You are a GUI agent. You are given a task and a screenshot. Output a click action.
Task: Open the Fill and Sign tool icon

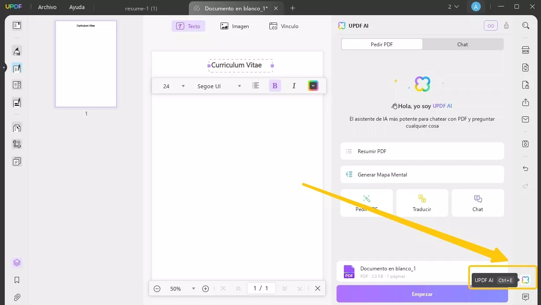click(17, 103)
